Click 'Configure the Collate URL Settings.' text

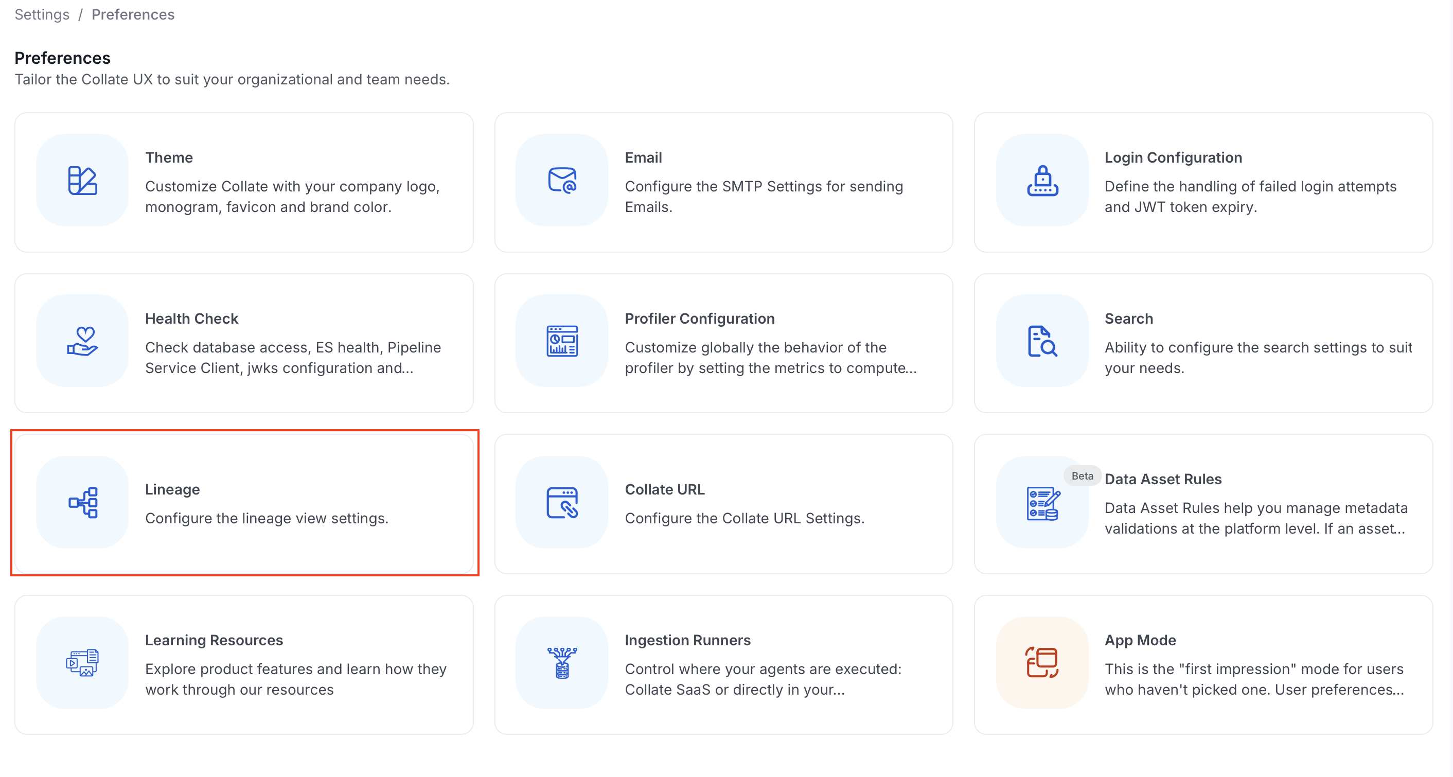(x=745, y=518)
